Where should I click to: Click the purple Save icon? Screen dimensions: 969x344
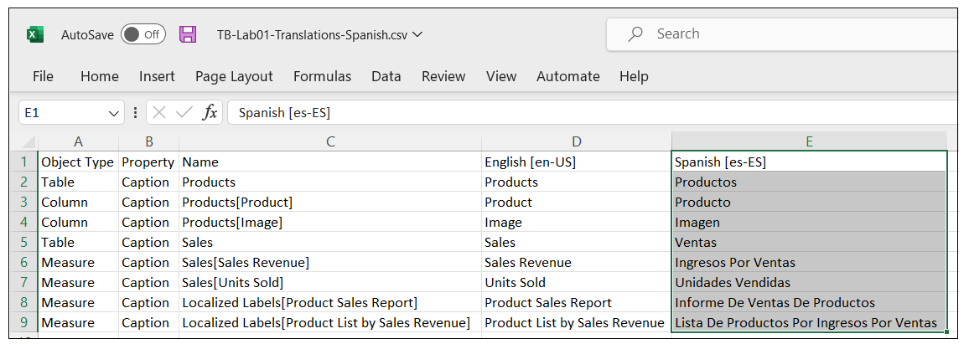pos(188,35)
